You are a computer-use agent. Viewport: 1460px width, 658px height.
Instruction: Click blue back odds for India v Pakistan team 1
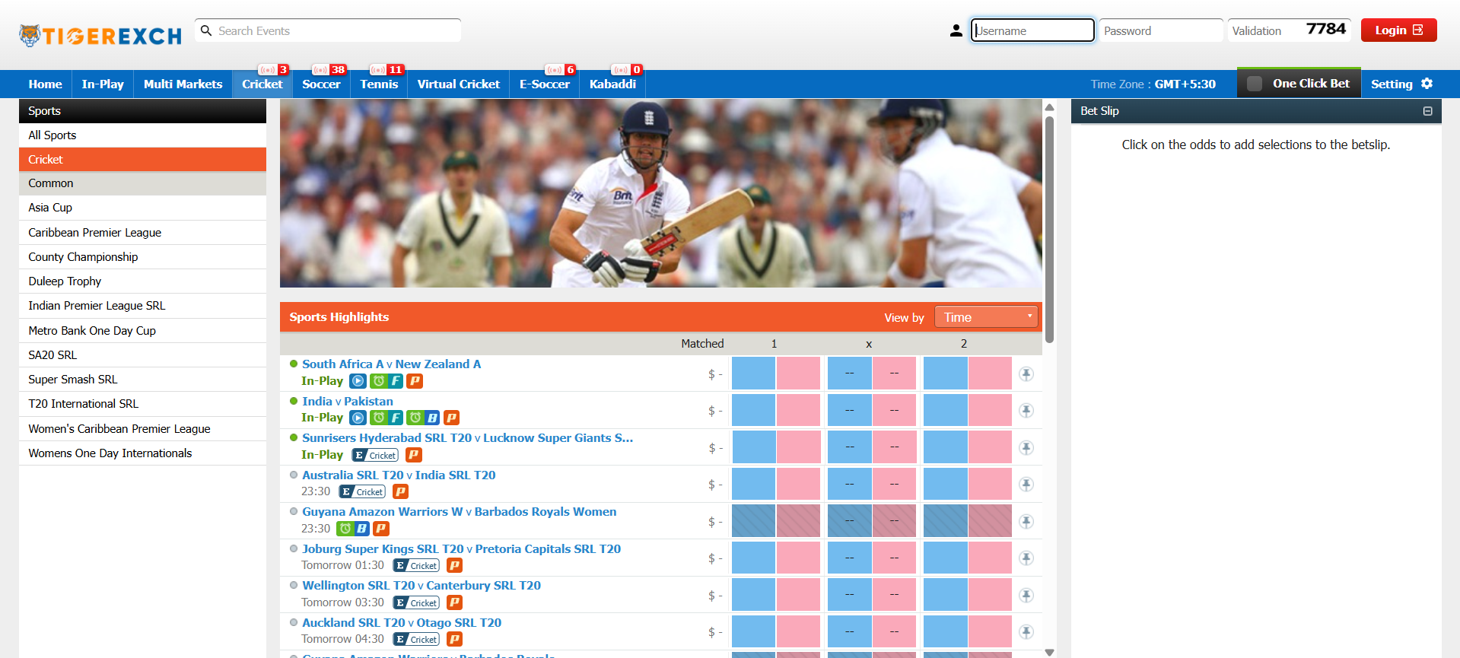click(x=753, y=411)
